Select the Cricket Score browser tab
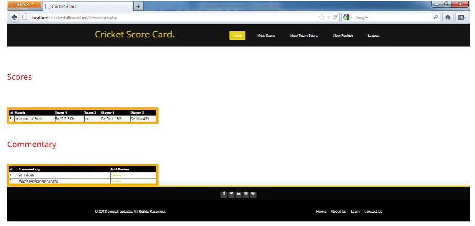 [88, 6]
